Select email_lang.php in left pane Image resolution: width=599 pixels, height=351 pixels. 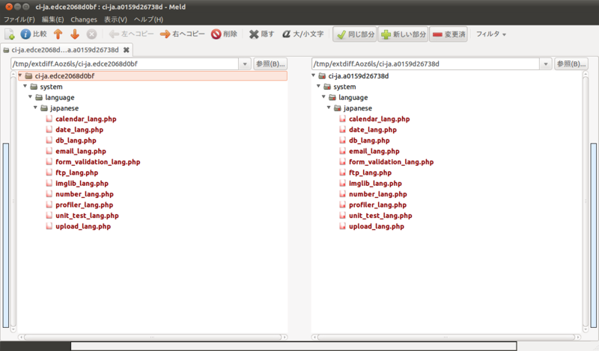81,152
